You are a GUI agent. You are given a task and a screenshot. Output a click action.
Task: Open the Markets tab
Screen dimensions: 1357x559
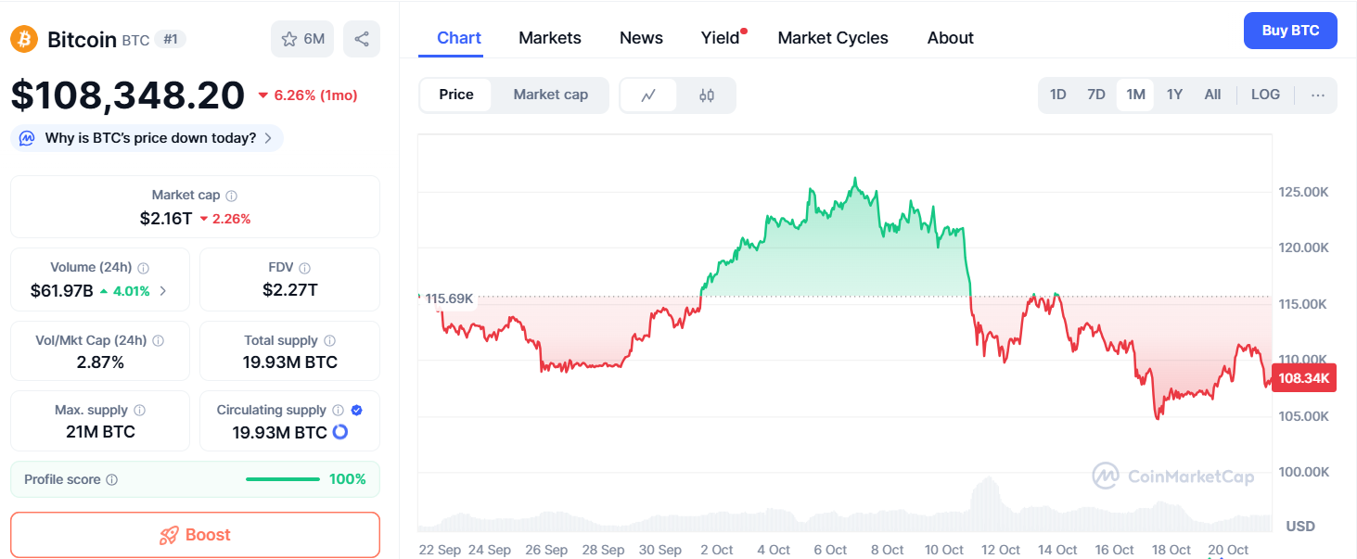549,38
